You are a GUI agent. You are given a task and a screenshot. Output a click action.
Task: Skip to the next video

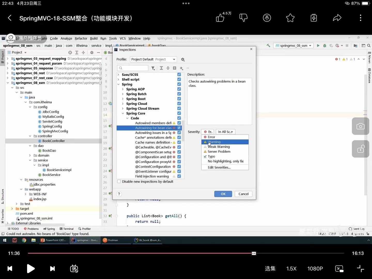(x=52, y=269)
